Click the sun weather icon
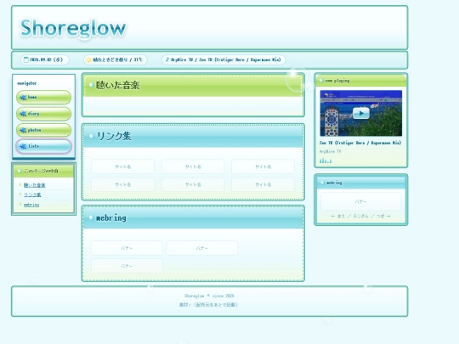 (88, 60)
